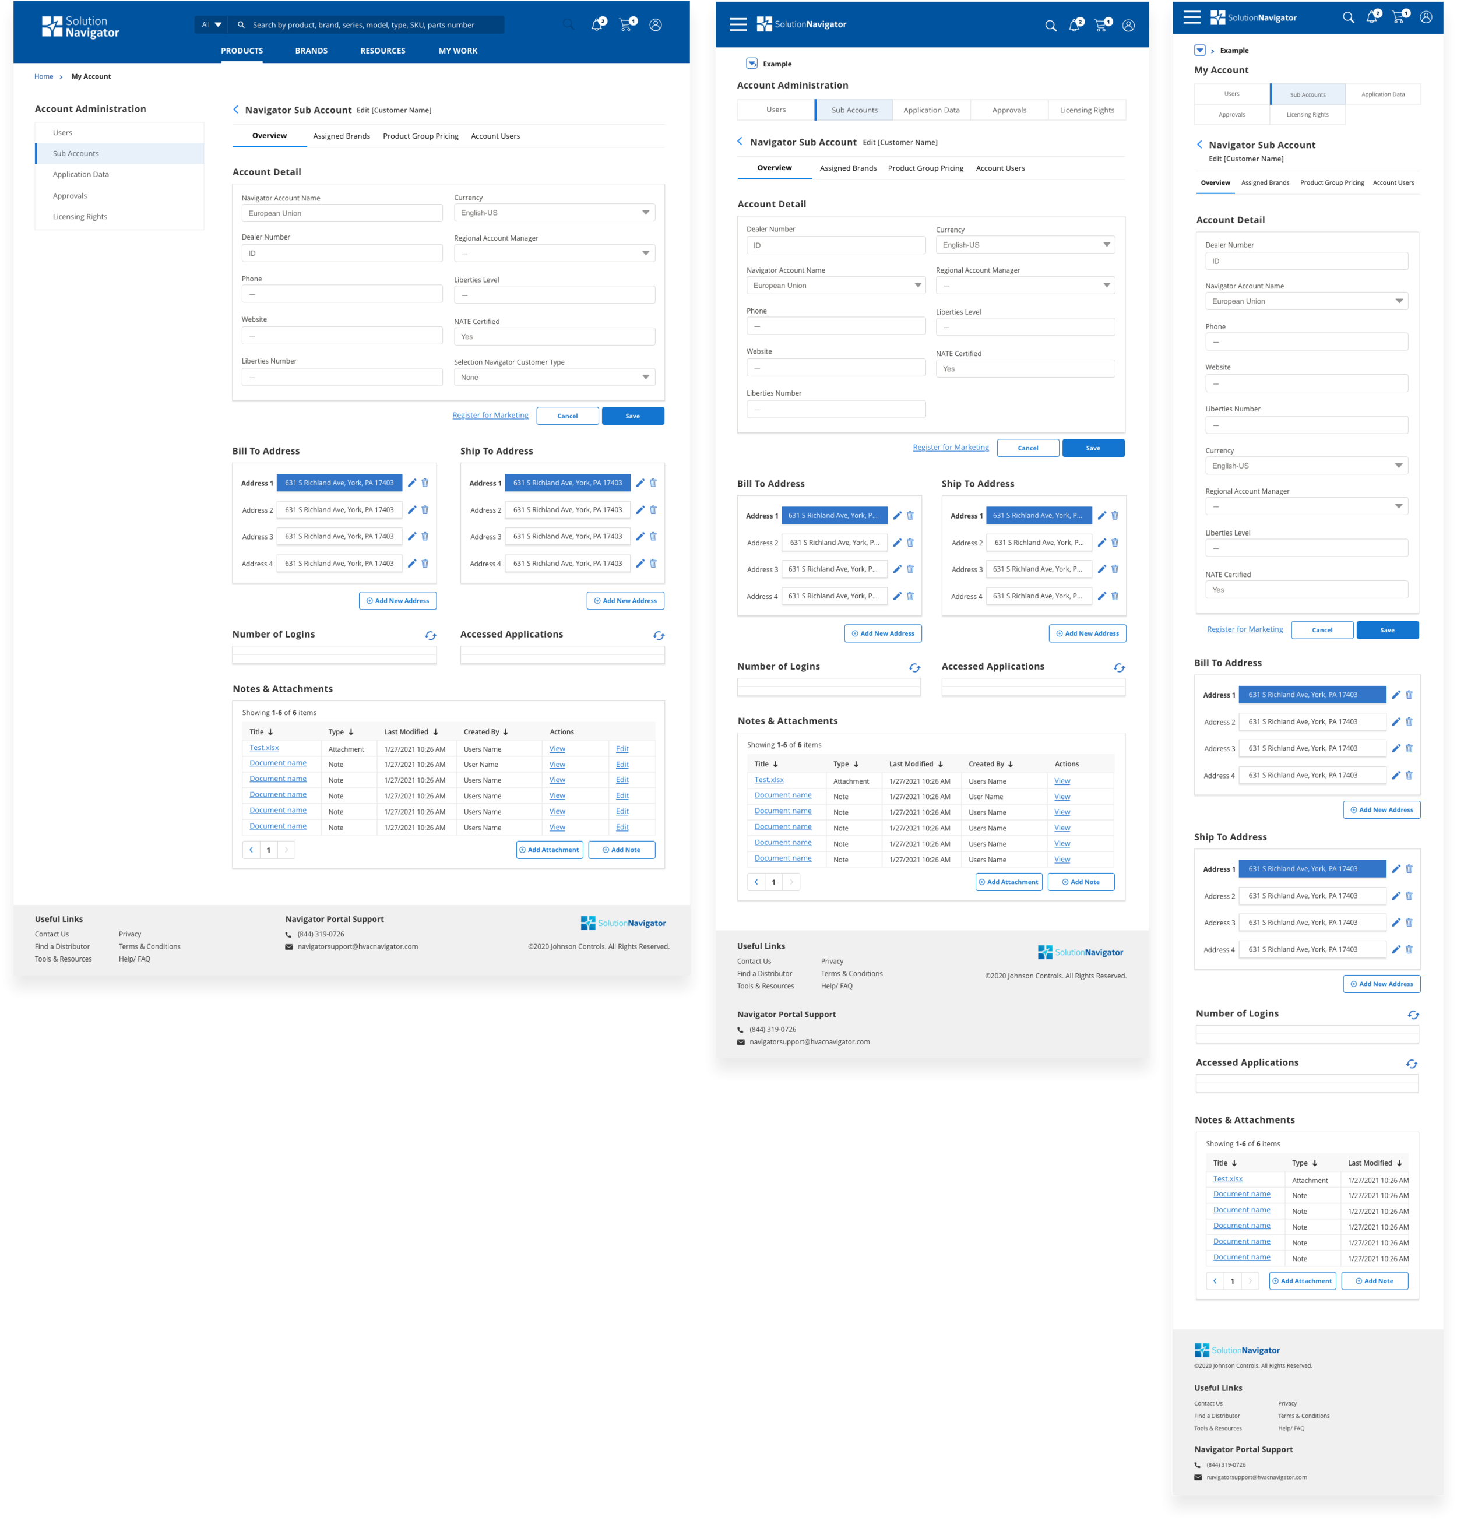The image size is (1457, 1521).
Task: Click back chevron beside tablet Navigator Sub Account
Action: point(740,141)
